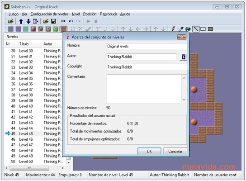Click the save level set icon
246x181 pixels.
53,21
